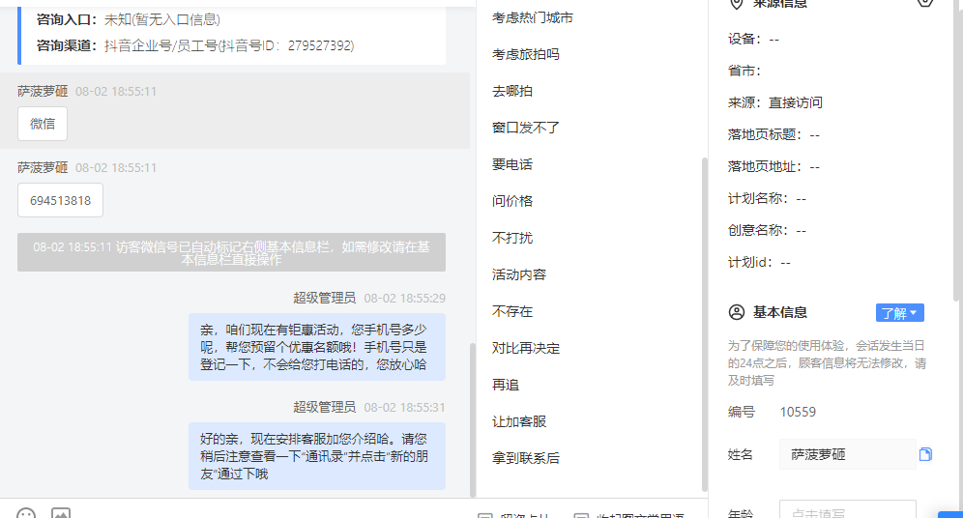Click sender 超级管理员 at 18:55:31

point(324,408)
